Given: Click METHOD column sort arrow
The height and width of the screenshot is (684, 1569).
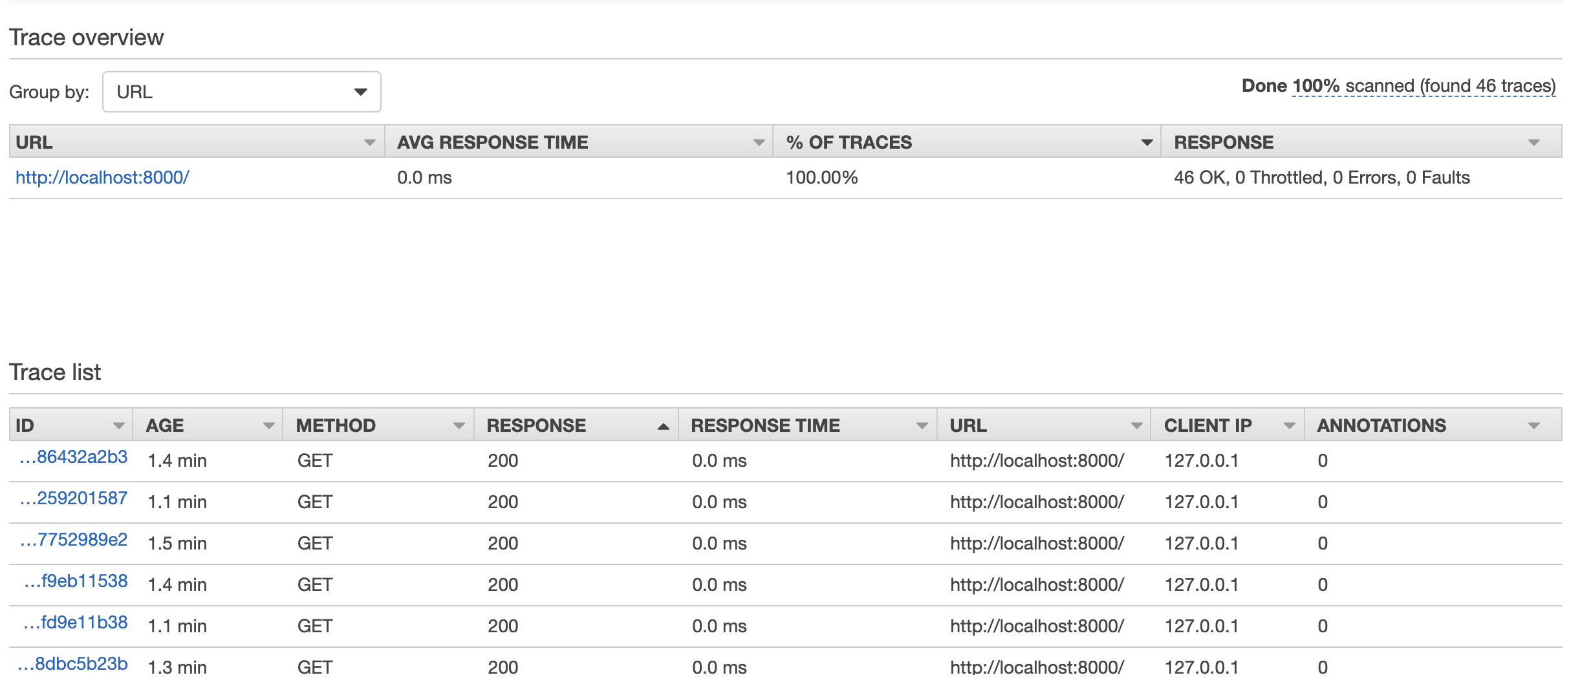Looking at the screenshot, I should click(459, 425).
